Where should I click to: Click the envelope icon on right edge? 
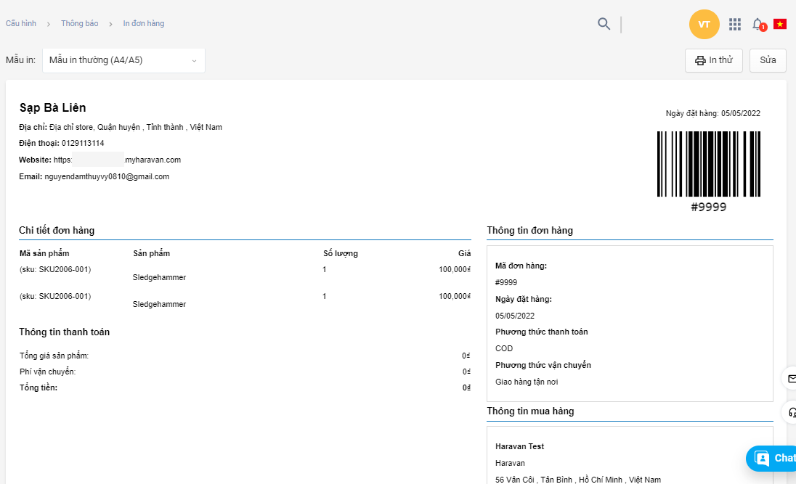(x=790, y=378)
